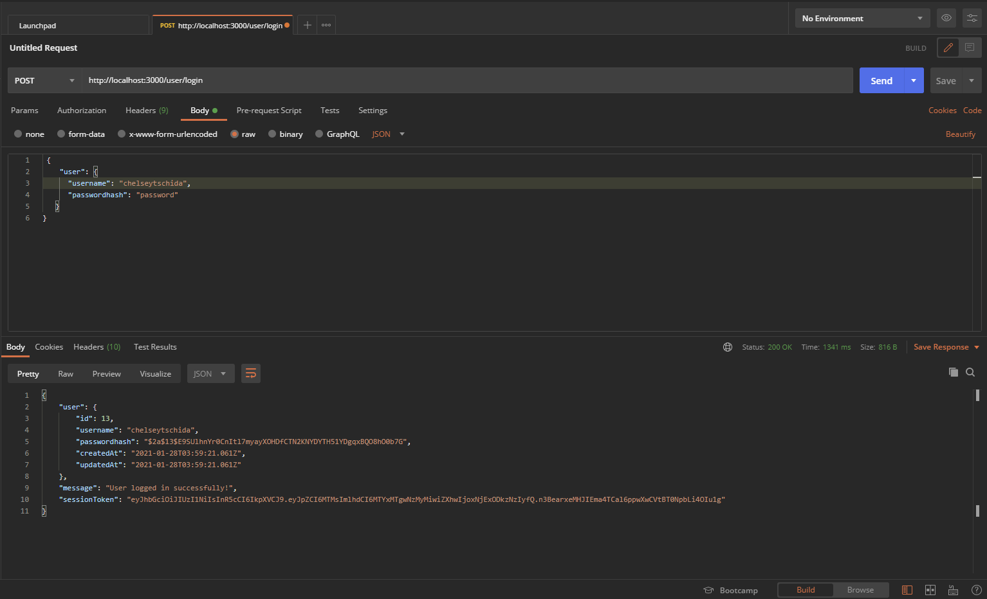This screenshot has width=987, height=599.
Task: Expand the Save button dropdown arrow
Action: pyautogui.click(x=972, y=80)
